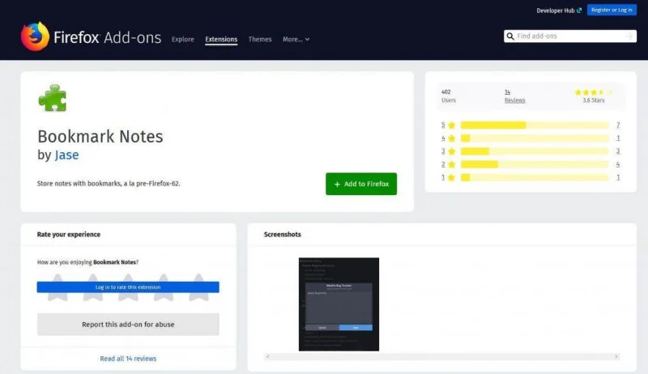This screenshot has width=648, height=374.
Task: Open the Developer Hub link
Action: pyautogui.click(x=557, y=10)
